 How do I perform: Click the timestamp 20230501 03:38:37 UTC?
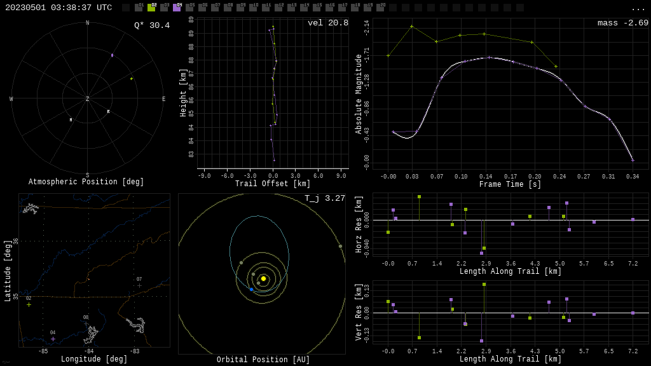click(58, 8)
